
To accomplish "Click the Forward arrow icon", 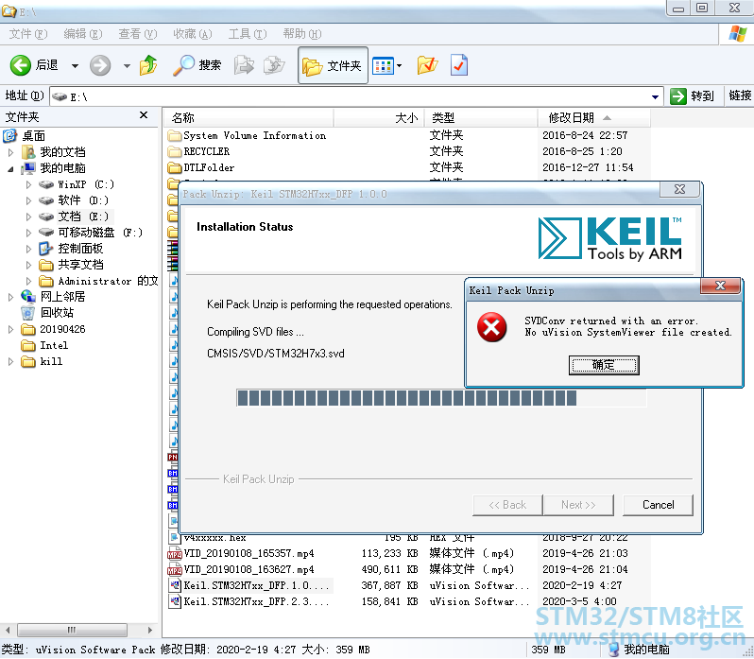I will coord(100,65).
